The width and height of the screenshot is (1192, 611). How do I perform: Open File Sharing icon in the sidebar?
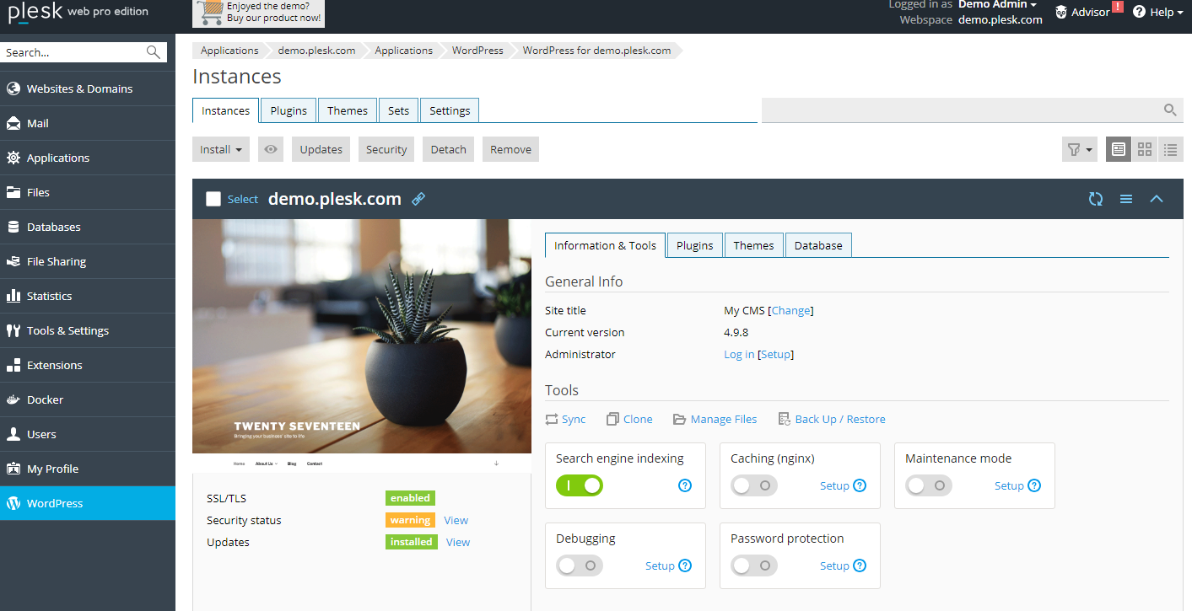pyautogui.click(x=13, y=261)
